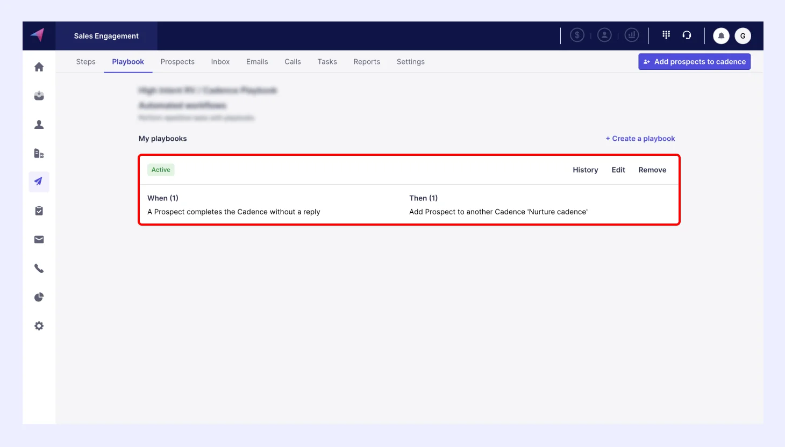Open the headset support icon in the top bar
This screenshot has height=447, width=785.
click(687, 34)
